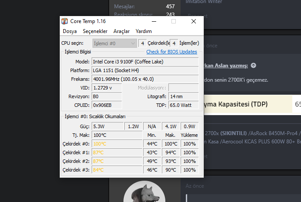Click Çekirdek #1 minimum temperature 43°C
The image size is (301, 202).
(152, 152)
